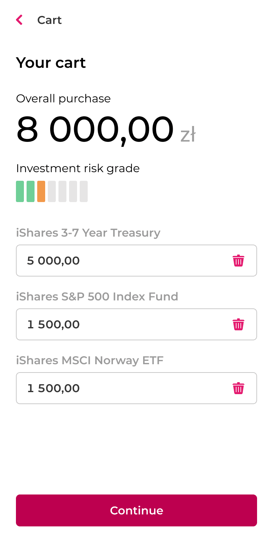Viewport: 273px width, 547px height.
Task: Remove iShares S&P 500 Index Fund item
Action: click(x=238, y=325)
